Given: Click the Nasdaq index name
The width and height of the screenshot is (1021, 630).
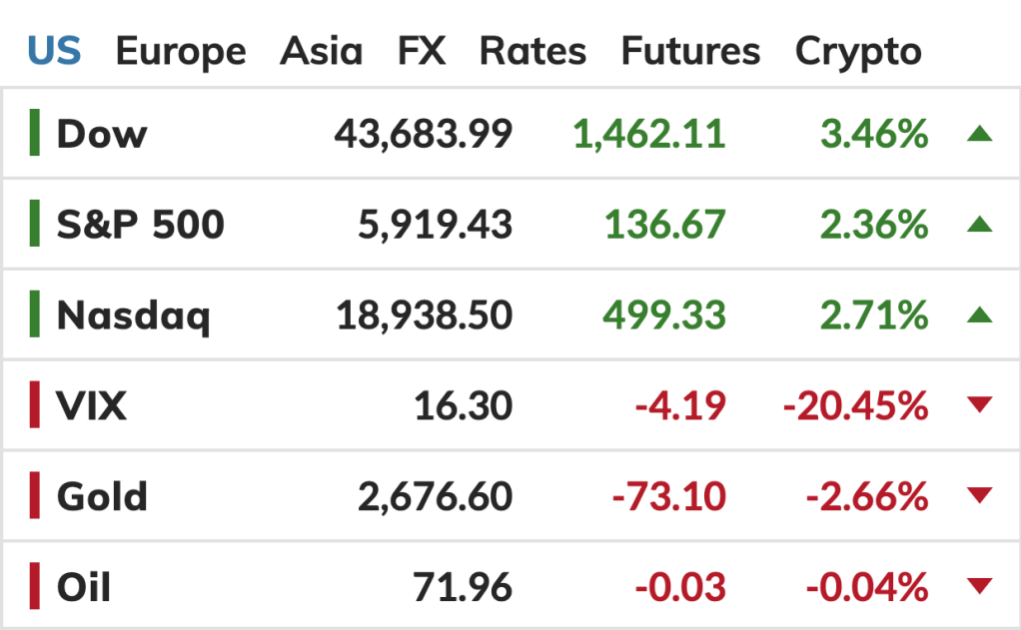Looking at the screenshot, I should (134, 315).
